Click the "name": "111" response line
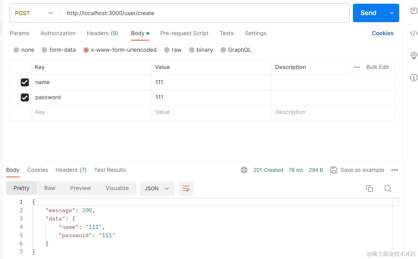This screenshot has width=418, height=259. [x=82, y=227]
